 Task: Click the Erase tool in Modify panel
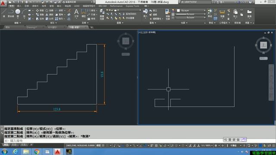(69, 11)
